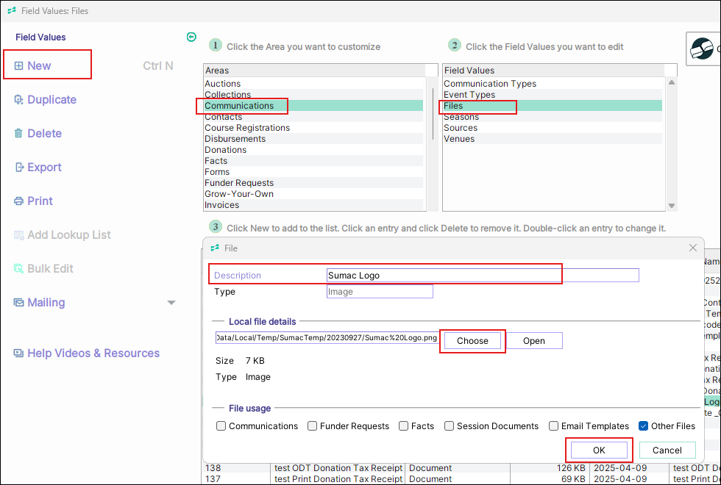This screenshot has width=721, height=485.
Task: Click the Print printer icon
Action: click(19, 201)
